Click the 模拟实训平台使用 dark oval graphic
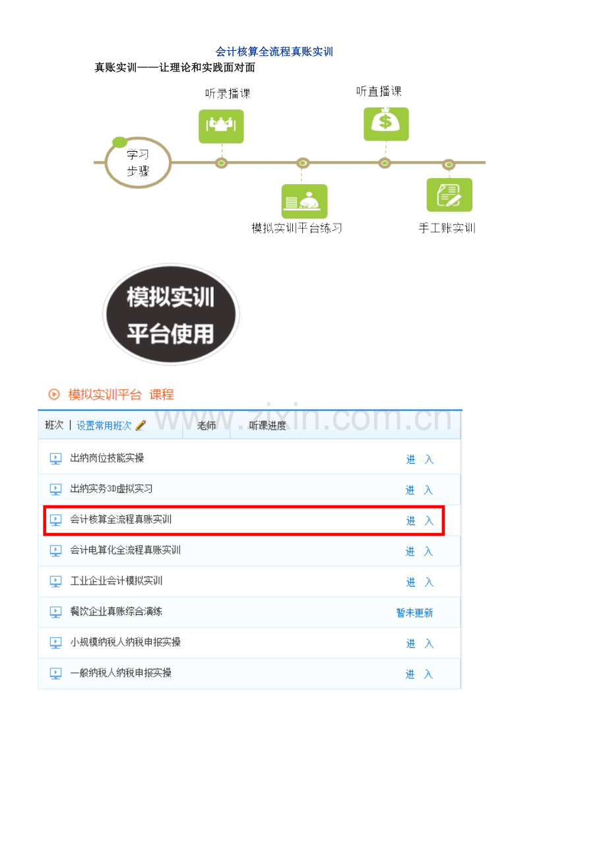The width and height of the screenshot is (607, 859). coord(172,315)
